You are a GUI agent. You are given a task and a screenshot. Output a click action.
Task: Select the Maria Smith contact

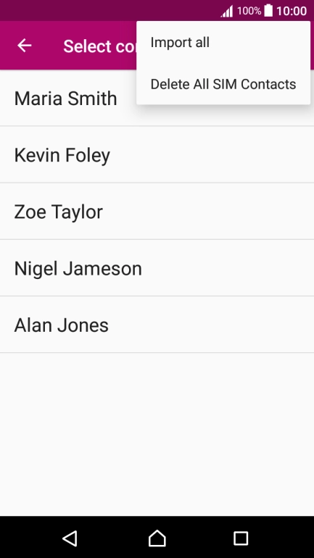point(157,98)
